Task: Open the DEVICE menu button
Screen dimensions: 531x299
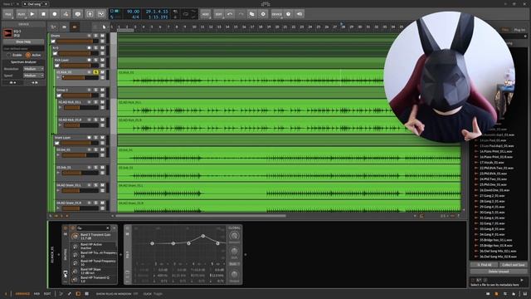Action: pos(276,14)
